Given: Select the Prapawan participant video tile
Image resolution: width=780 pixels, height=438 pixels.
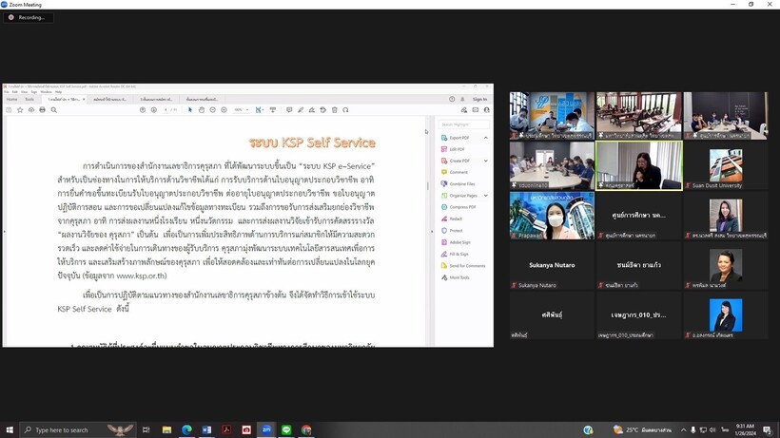Looking at the screenshot, I should (x=552, y=216).
